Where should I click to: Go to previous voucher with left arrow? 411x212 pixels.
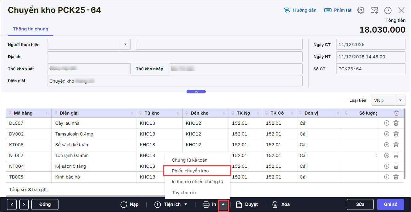[12, 204]
